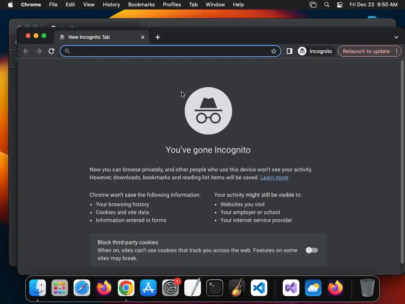Click the page vertical scrollbar
Image resolution: width=405 pixels, height=304 pixels.
[x=402, y=162]
